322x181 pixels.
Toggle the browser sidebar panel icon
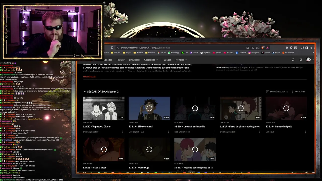click(306, 48)
